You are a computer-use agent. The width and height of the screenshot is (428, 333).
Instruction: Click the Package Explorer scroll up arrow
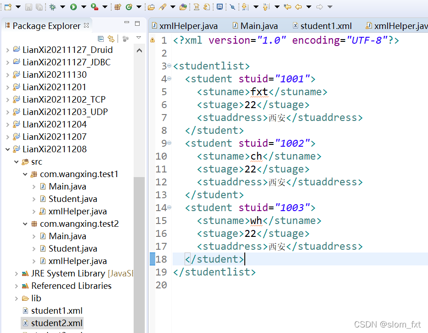pyautogui.click(x=139, y=50)
